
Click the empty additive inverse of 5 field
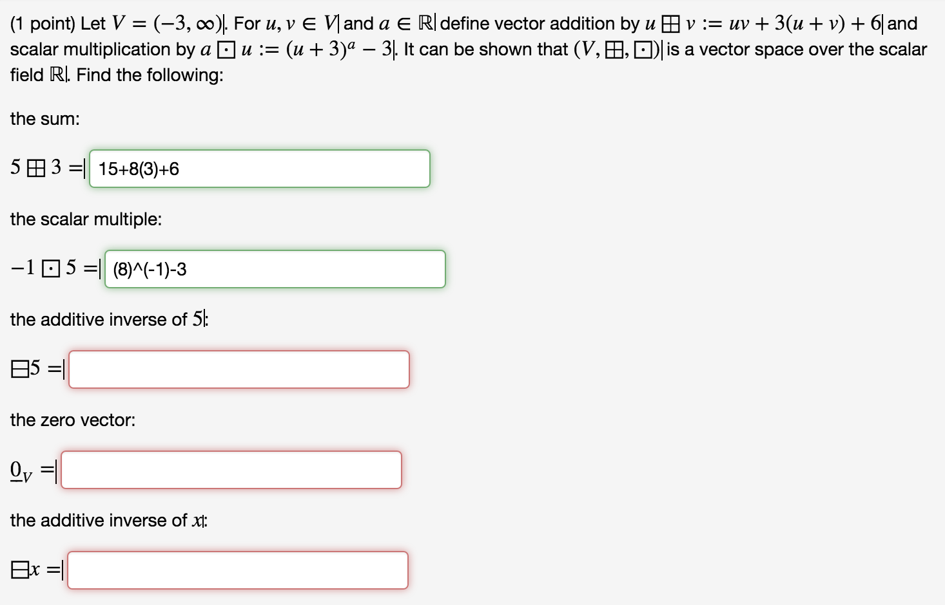(239, 369)
